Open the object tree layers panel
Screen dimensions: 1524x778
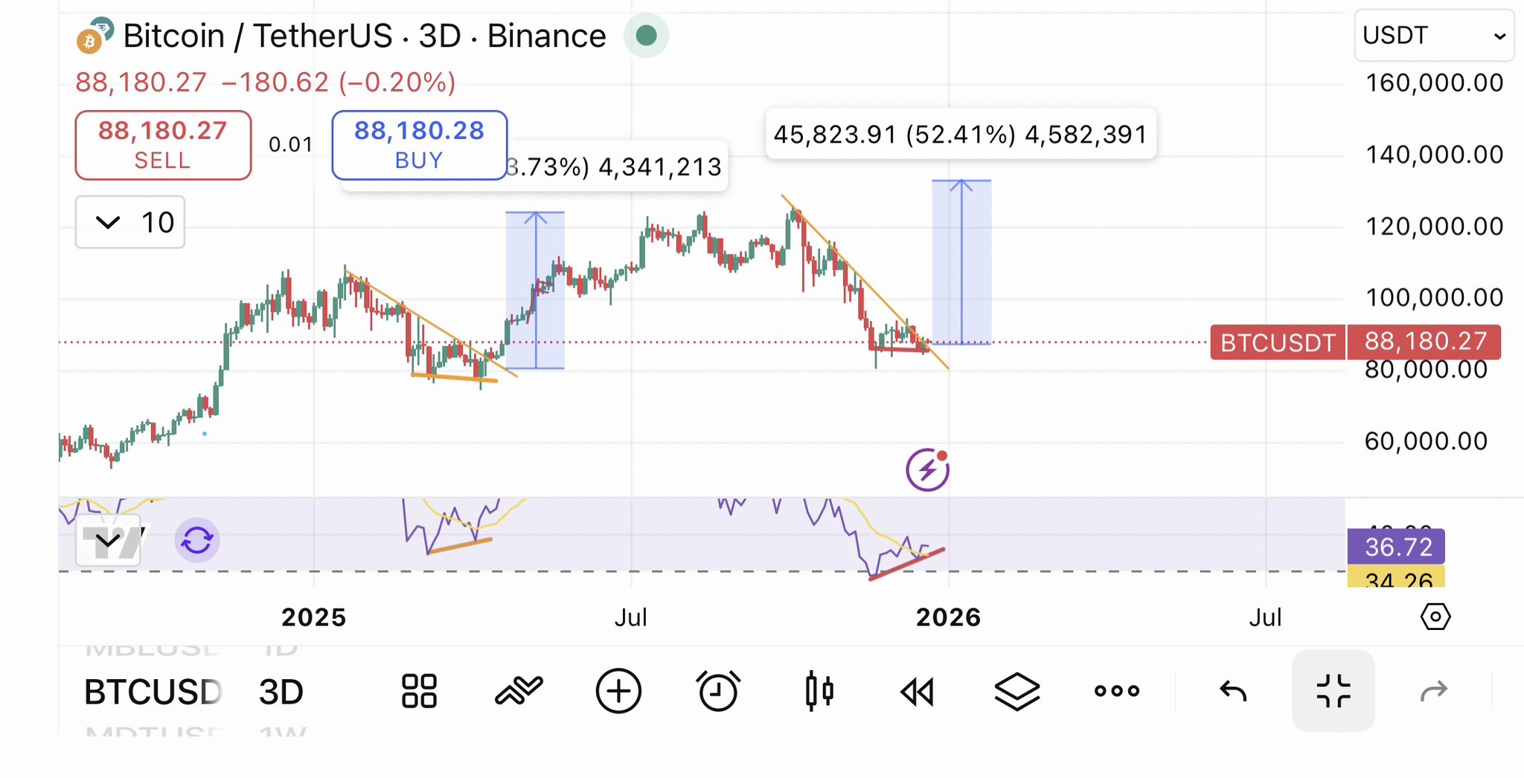pos(1016,690)
